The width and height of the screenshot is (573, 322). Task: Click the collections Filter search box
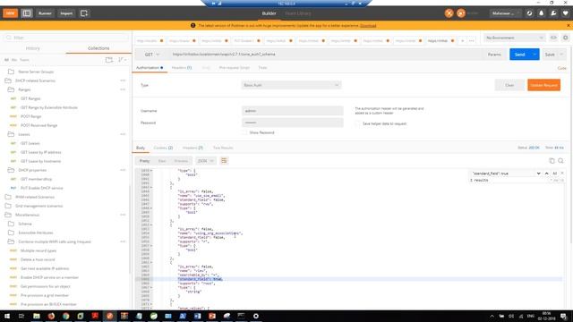pyautogui.click(x=67, y=38)
